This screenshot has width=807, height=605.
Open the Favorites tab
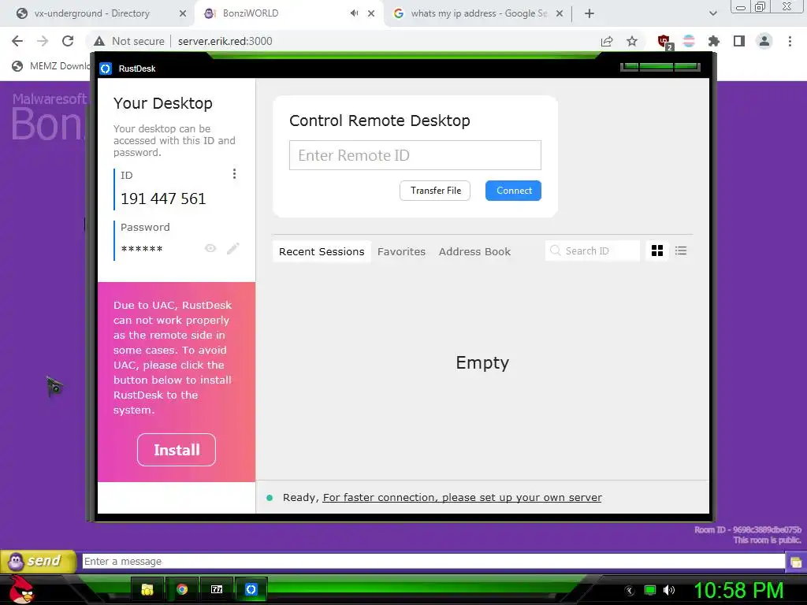pyautogui.click(x=401, y=251)
